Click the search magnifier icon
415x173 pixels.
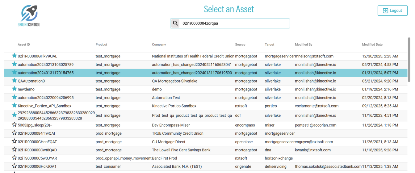point(175,23)
